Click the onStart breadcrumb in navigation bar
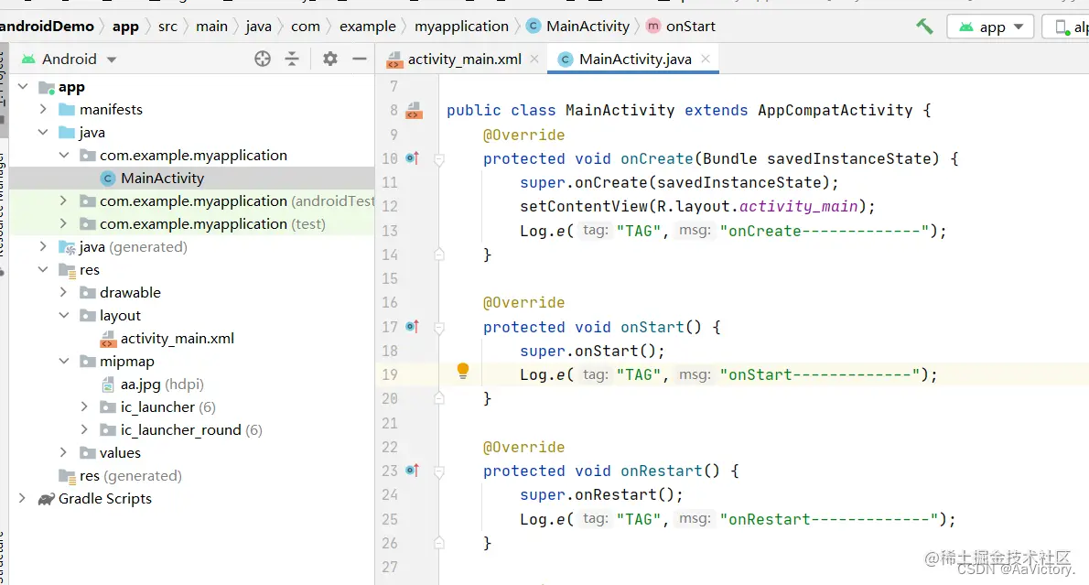This screenshot has width=1089, height=585. coord(681,27)
